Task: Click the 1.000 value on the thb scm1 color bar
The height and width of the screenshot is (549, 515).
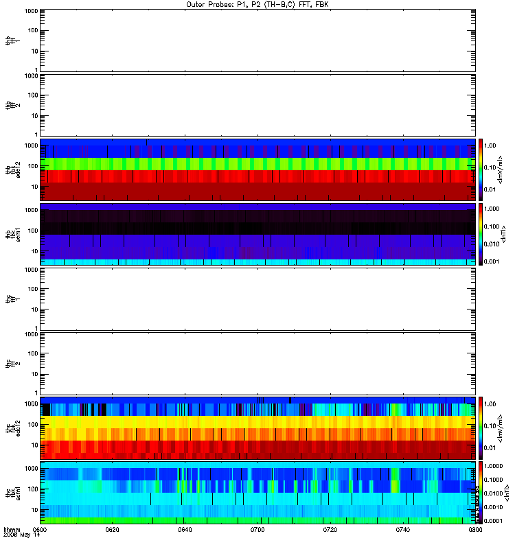Action: point(492,209)
